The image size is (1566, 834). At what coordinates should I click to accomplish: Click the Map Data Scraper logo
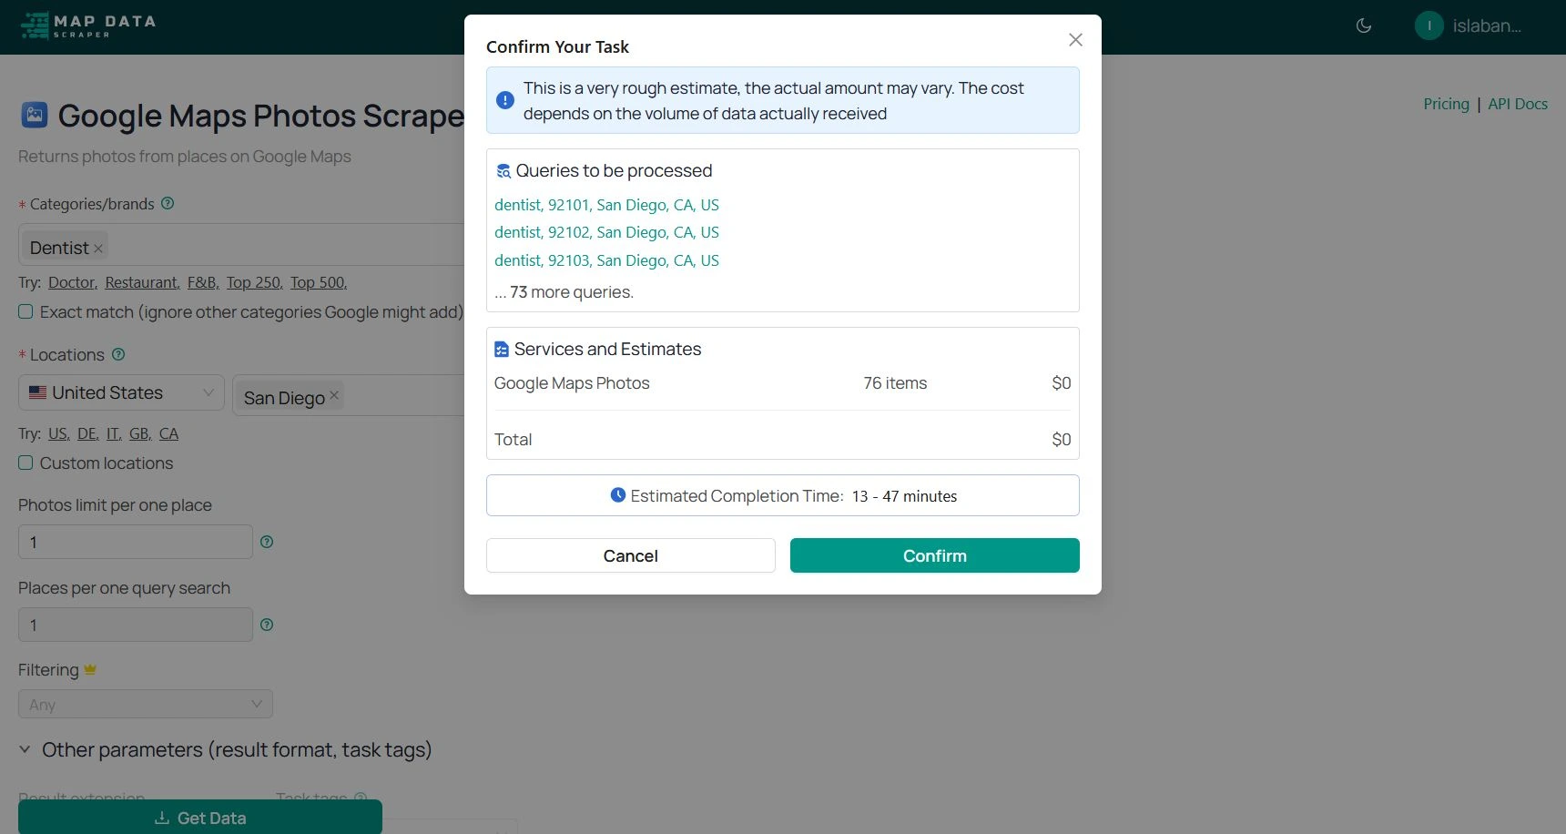pyautogui.click(x=88, y=25)
